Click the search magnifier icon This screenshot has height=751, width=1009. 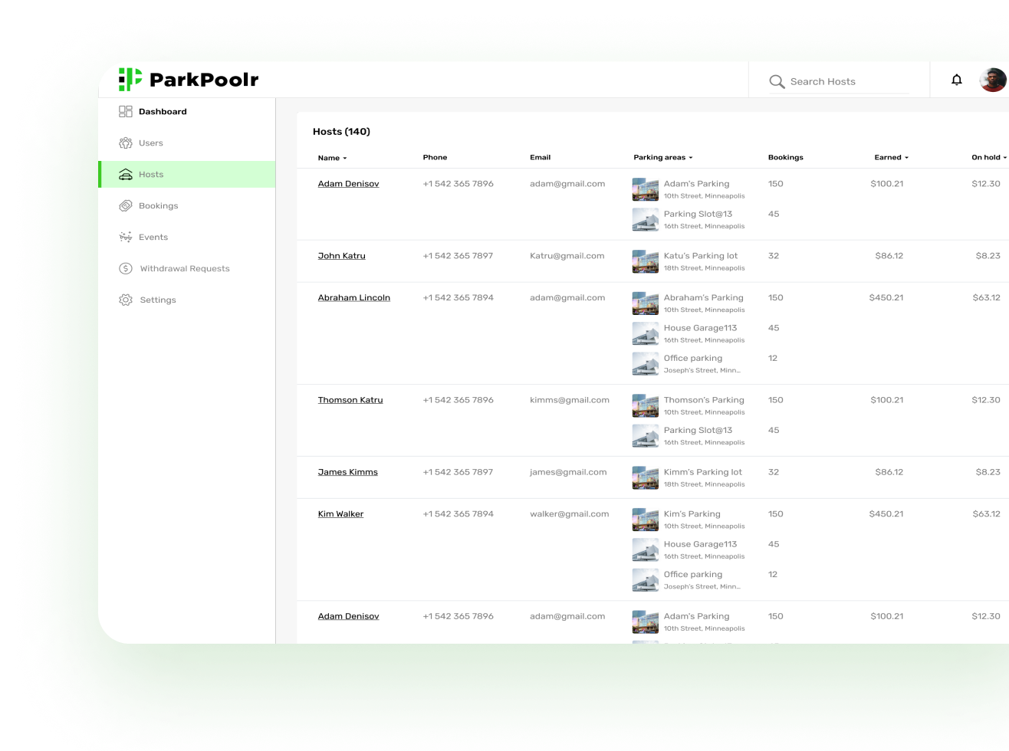(x=777, y=81)
